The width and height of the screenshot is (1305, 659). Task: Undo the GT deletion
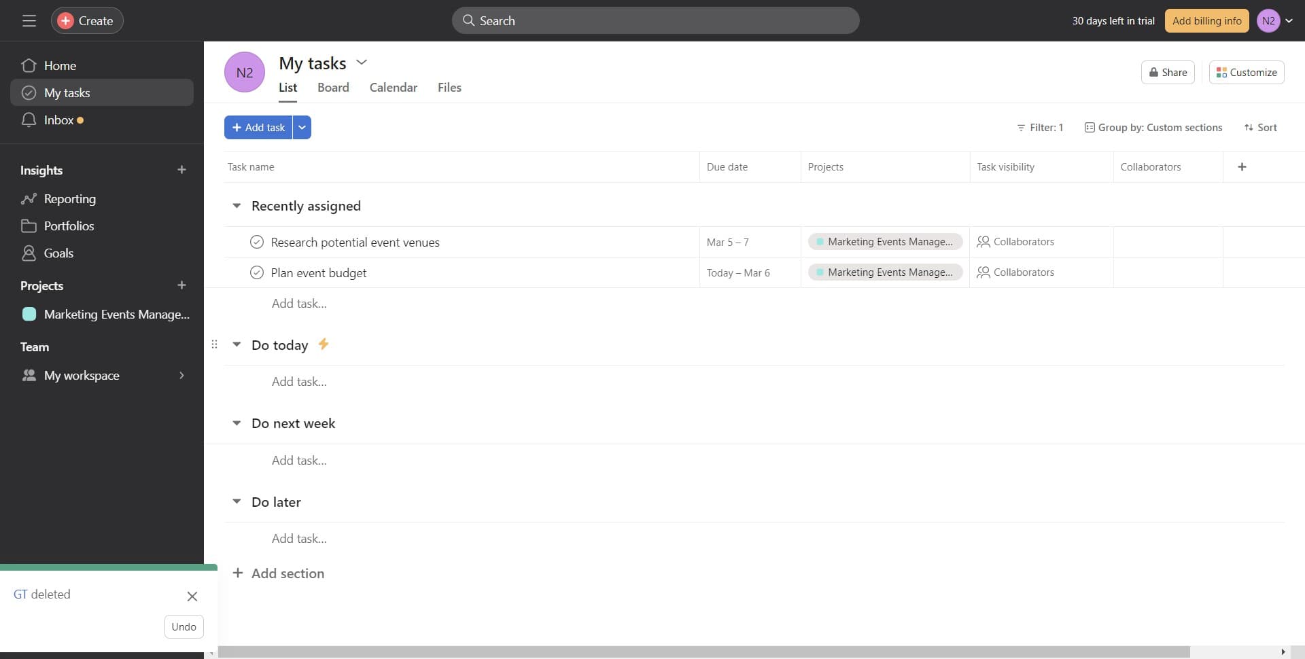point(184,626)
